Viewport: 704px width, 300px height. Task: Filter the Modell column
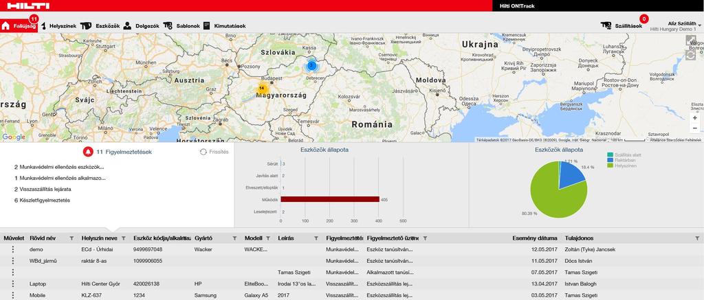coord(268,239)
